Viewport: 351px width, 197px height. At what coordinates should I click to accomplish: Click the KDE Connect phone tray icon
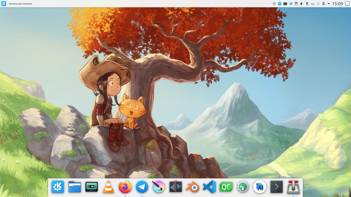tap(324, 4)
